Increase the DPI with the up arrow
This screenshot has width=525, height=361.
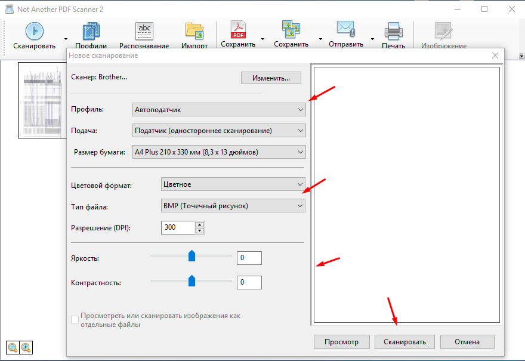[x=199, y=225]
